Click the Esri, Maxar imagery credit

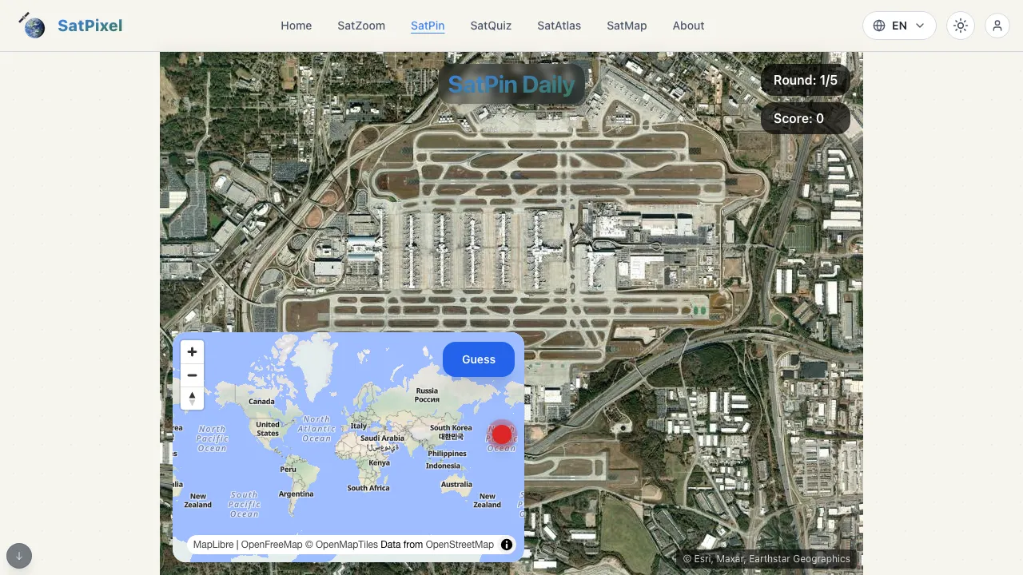(x=766, y=559)
